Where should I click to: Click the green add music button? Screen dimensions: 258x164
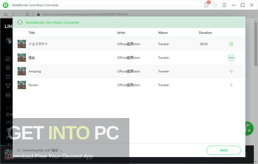(249, 128)
